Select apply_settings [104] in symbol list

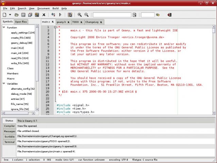[23, 33]
